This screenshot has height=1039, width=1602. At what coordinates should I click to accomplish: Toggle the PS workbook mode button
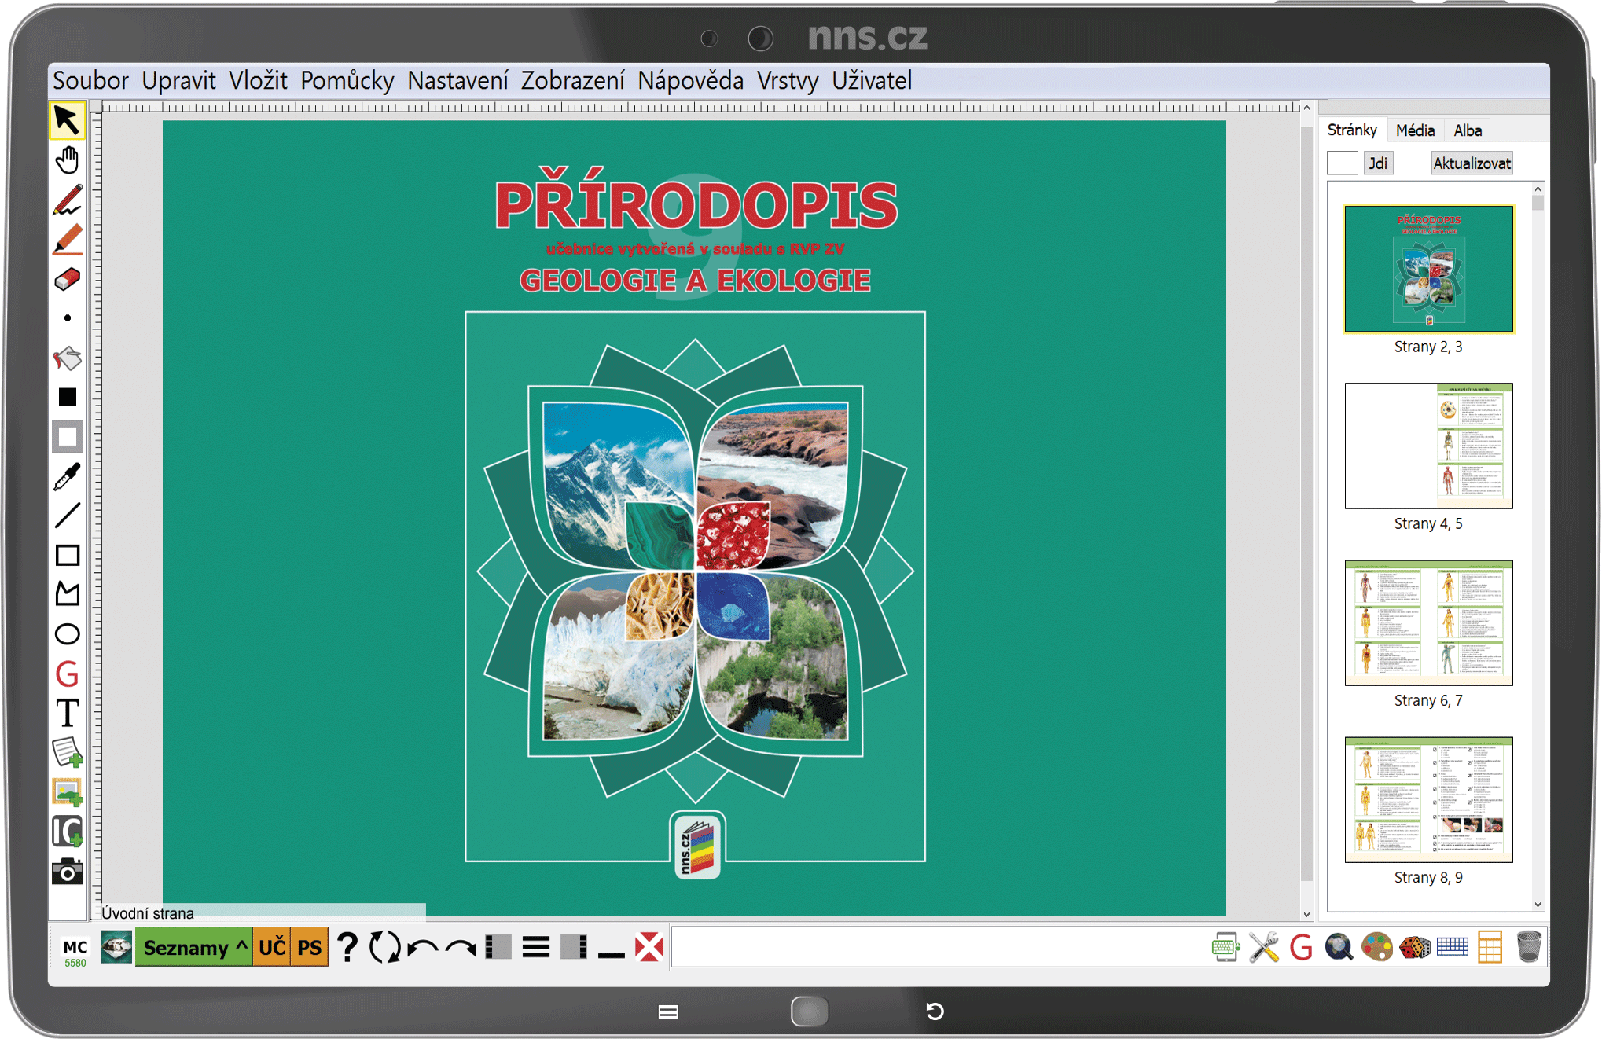(309, 947)
